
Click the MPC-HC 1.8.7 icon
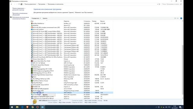pos(32,63)
